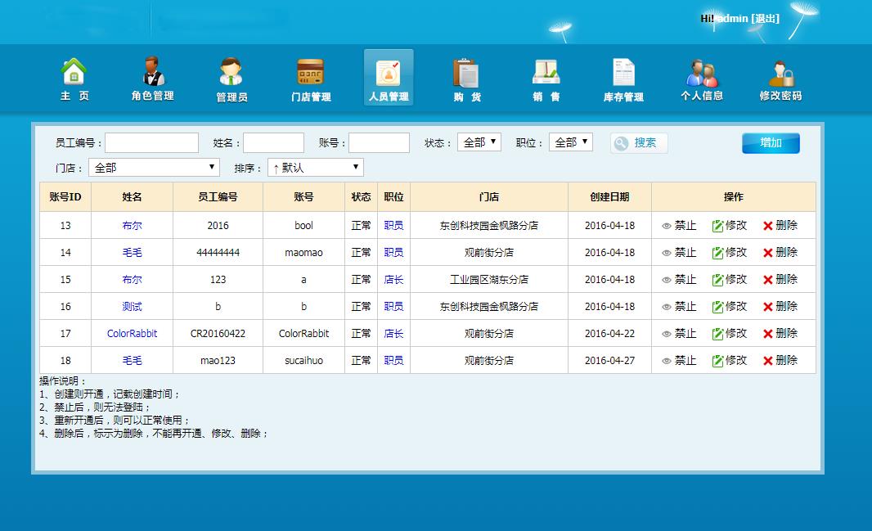Open 库存管理 inventory icon
This screenshot has height=531, width=872.
[x=623, y=79]
